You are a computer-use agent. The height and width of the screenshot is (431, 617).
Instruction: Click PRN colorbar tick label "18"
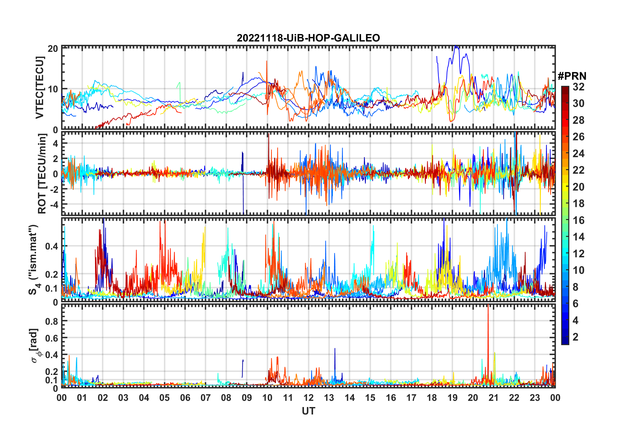click(578, 204)
